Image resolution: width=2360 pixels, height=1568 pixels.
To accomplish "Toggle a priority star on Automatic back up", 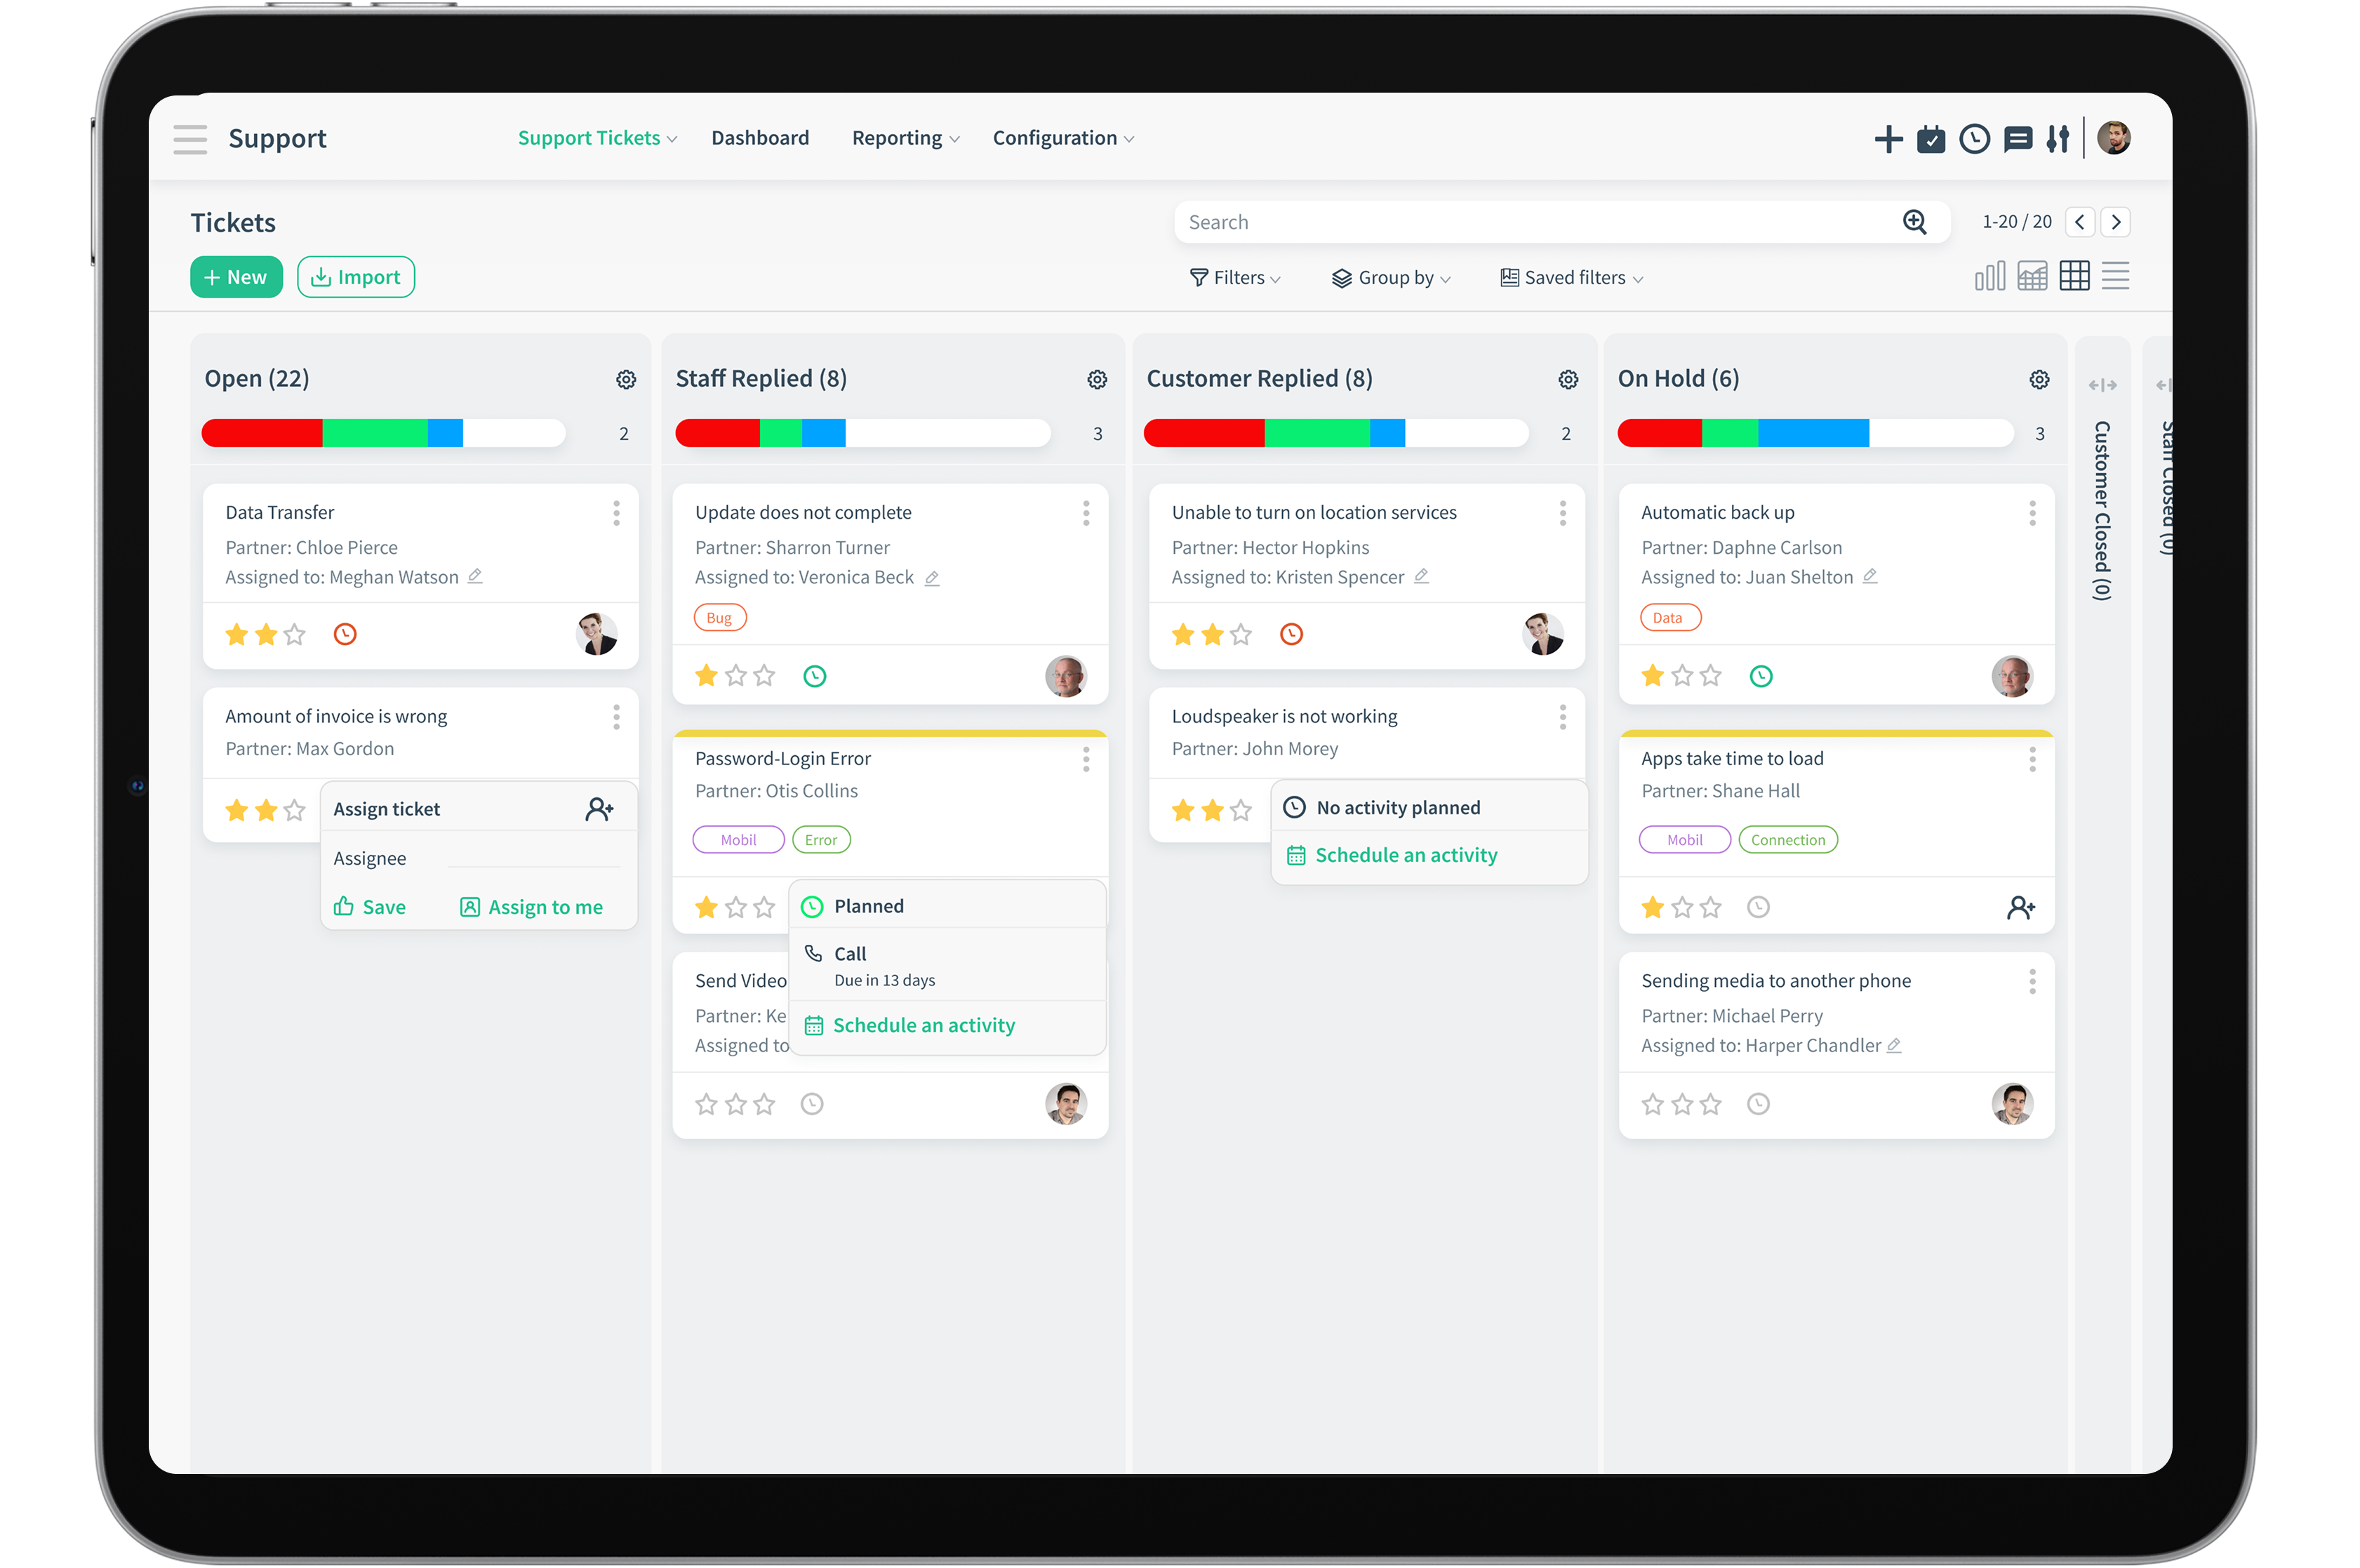I will pos(1653,675).
